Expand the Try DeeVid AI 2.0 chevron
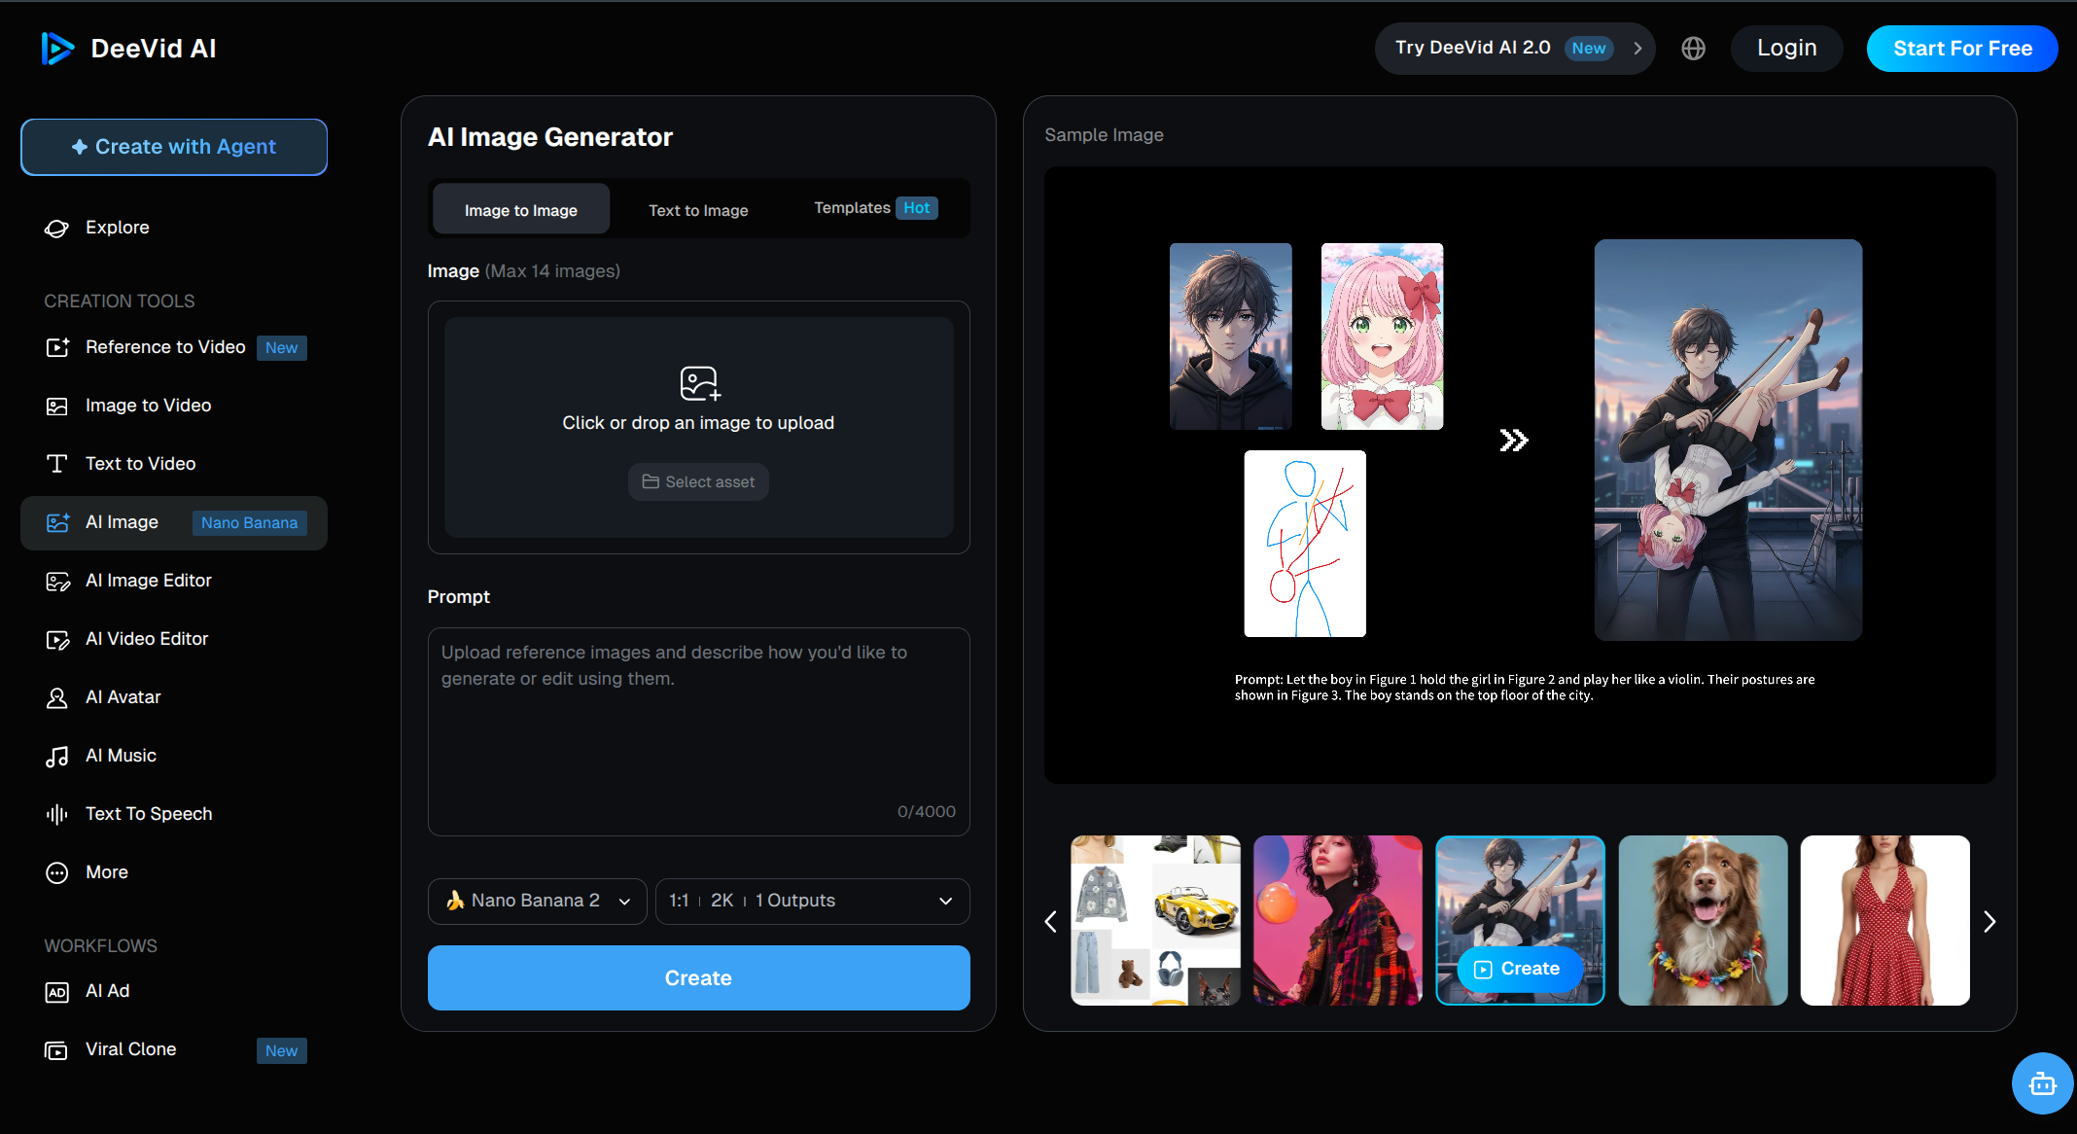2077x1134 pixels. (x=1637, y=49)
